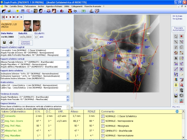Image resolution: width=187 pixels, height=140 pixels.
Task: Click the up arrow of the left panel's scrollbar
Action: click(72, 48)
